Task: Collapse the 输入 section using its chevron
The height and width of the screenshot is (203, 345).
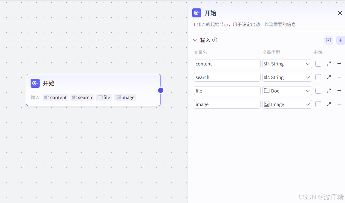Action: 195,40
